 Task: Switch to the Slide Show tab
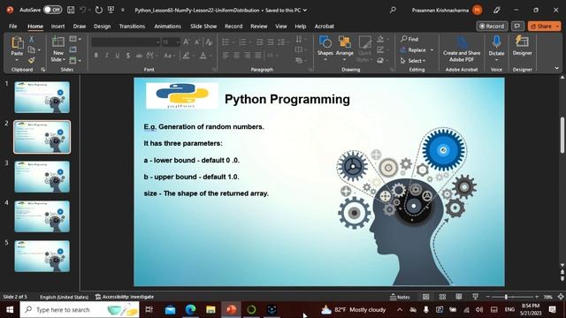click(203, 26)
